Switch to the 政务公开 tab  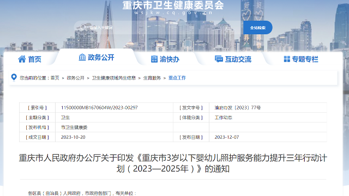[97, 57]
